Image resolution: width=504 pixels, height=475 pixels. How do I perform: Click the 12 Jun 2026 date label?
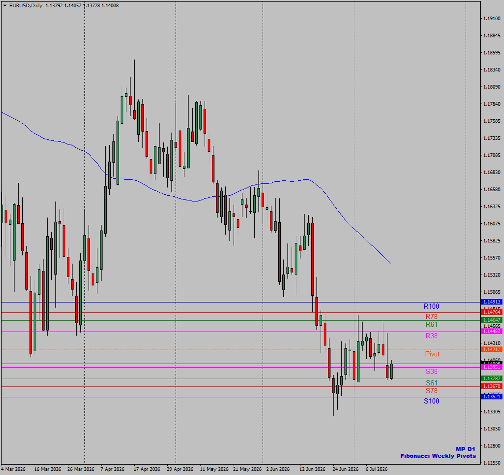312,469
